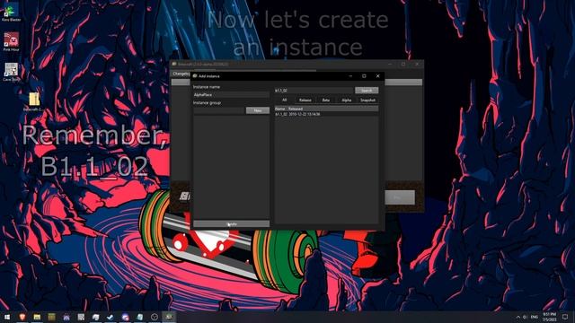
Task: Open the Kero Blaster desktop shortcut
Action: point(11,13)
